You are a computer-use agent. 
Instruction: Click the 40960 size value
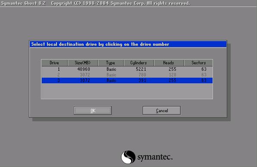pos(84,69)
